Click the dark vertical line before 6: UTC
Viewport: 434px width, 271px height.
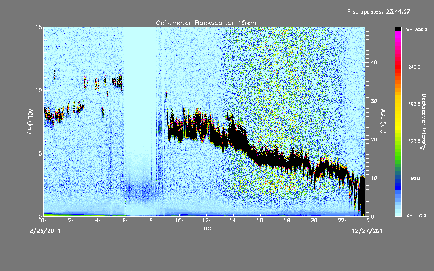[122, 121]
